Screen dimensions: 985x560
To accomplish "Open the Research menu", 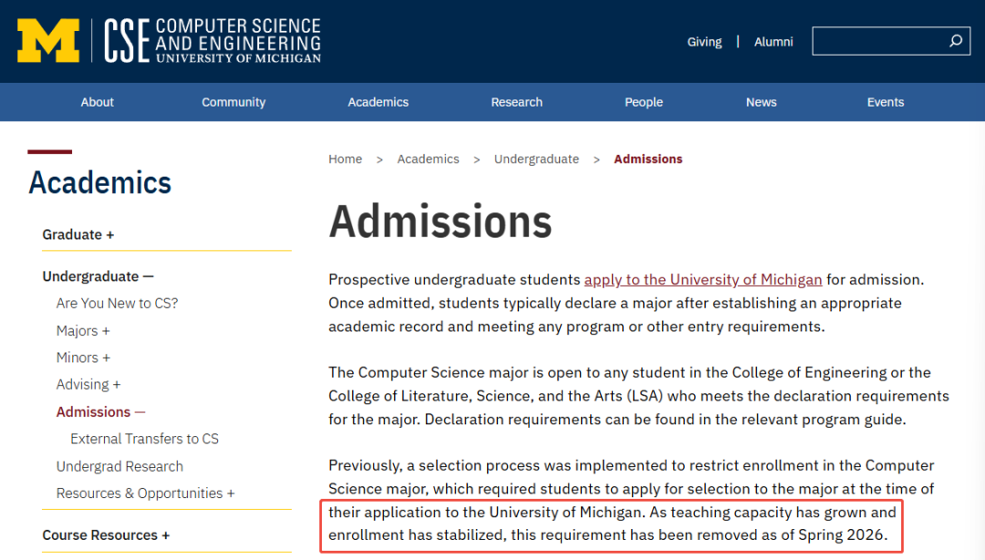I will 516,102.
